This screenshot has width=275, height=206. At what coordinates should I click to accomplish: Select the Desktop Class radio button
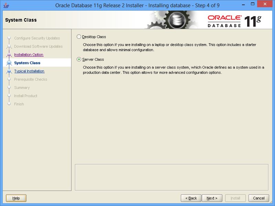[79, 37]
